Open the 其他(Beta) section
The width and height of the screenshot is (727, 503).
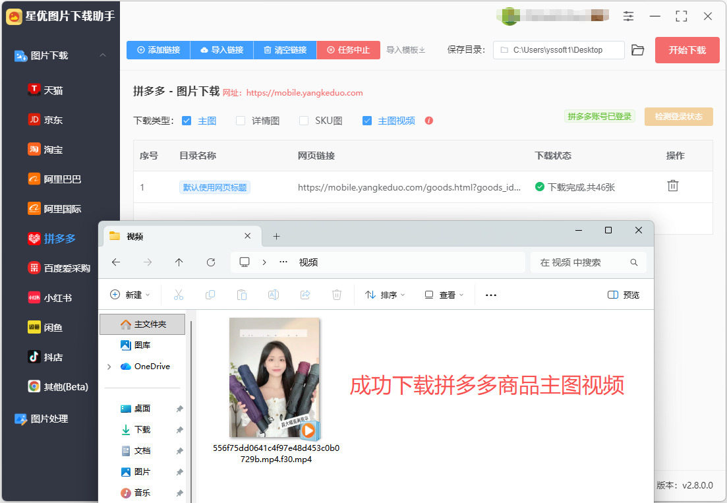(x=59, y=386)
